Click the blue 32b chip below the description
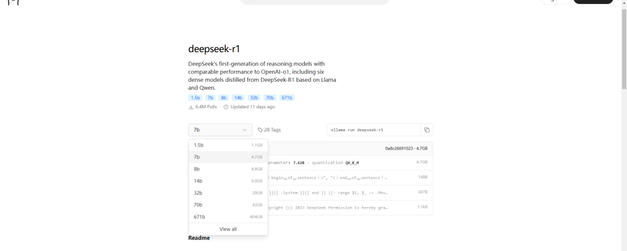The width and height of the screenshot is (627, 251). (254, 98)
